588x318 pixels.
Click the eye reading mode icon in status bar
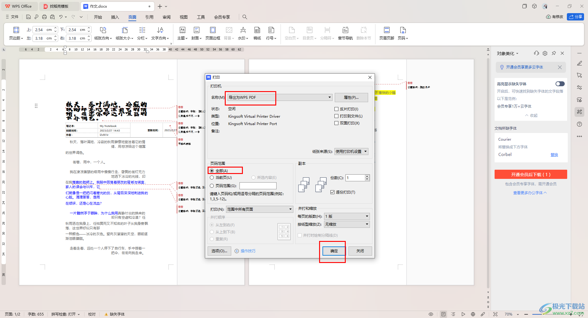coord(431,314)
